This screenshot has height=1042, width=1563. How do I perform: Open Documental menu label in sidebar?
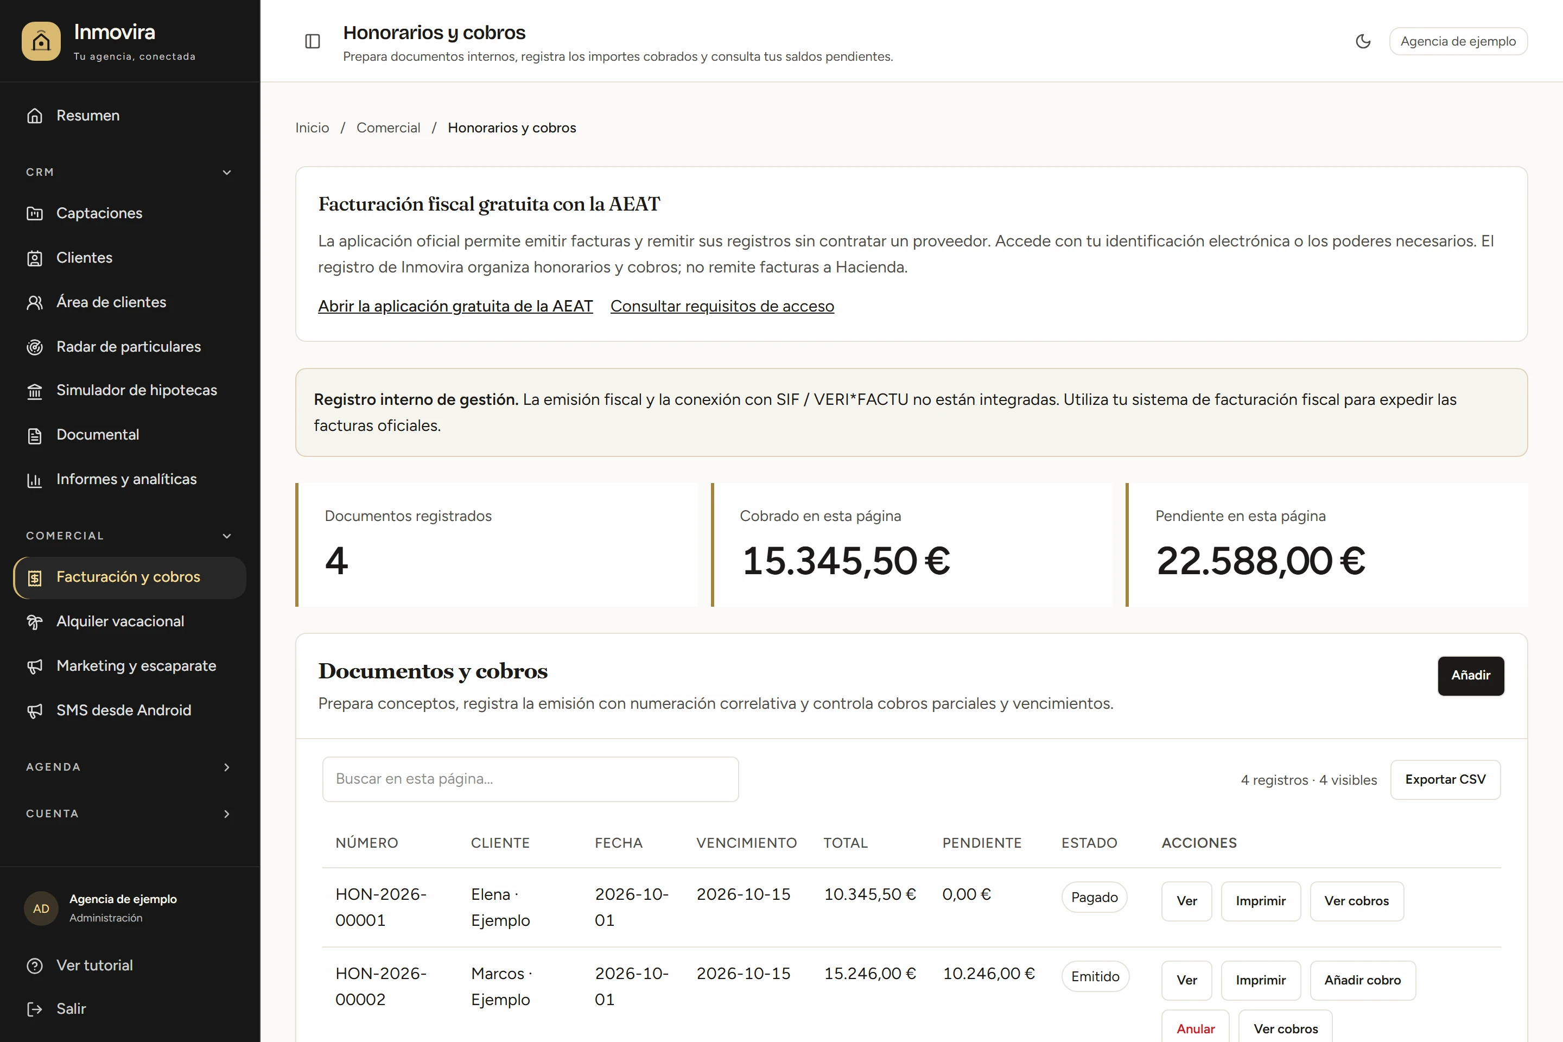coord(98,435)
